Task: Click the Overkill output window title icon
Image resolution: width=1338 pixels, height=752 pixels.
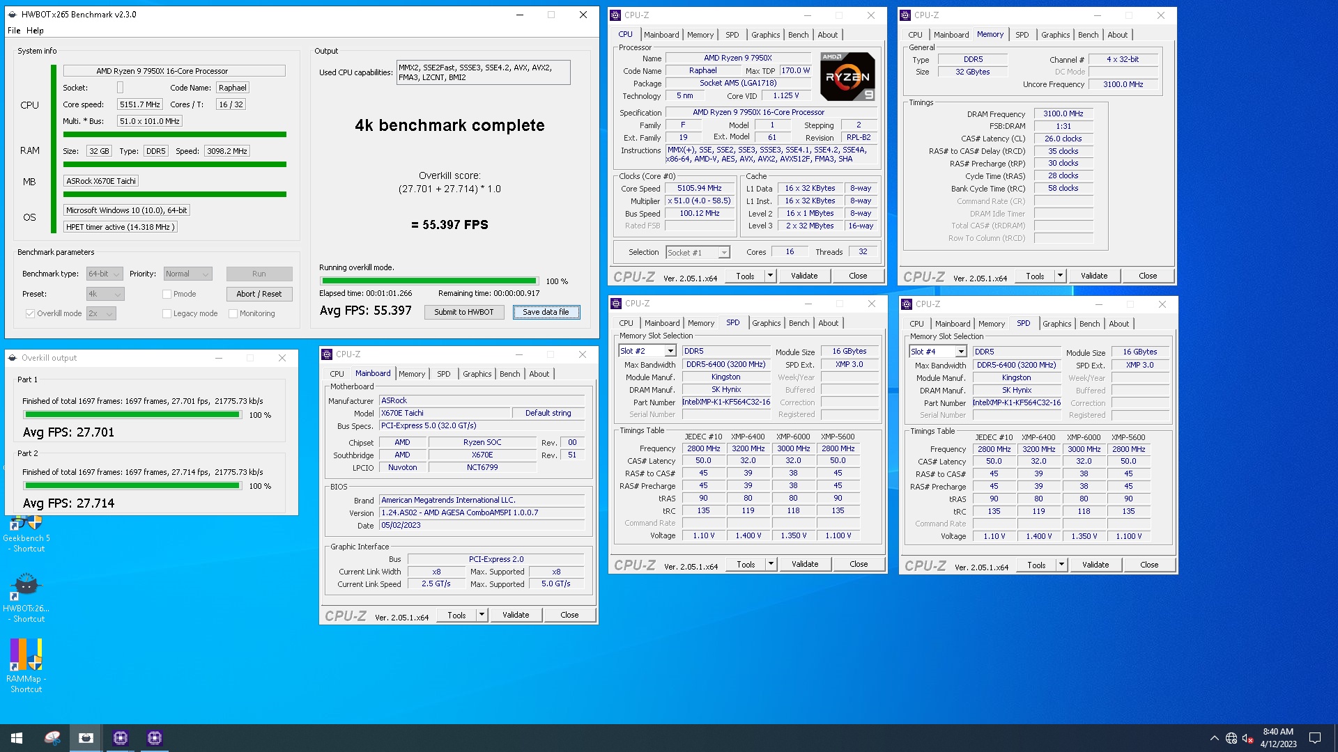Action: click(x=13, y=358)
